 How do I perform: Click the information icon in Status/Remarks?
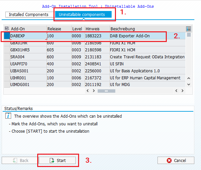tap(9, 116)
